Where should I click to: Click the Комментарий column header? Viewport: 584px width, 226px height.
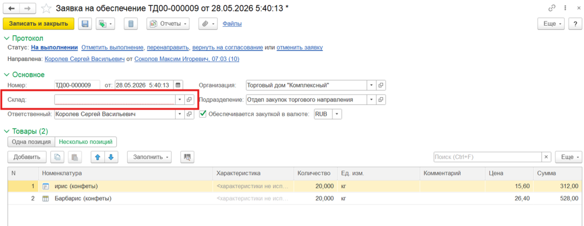tap(452, 173)
